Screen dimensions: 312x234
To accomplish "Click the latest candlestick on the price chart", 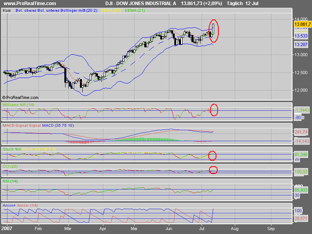I will [x=213, y=29].
